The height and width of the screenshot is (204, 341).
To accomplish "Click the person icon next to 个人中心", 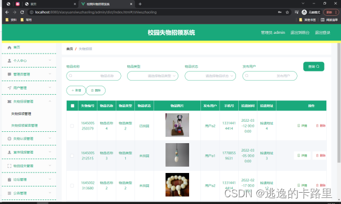I will [x=10, y=60].
